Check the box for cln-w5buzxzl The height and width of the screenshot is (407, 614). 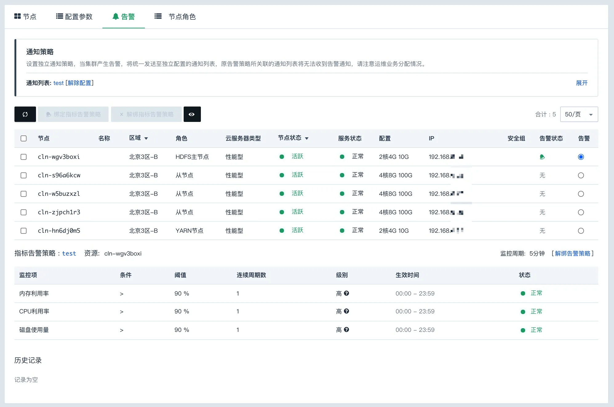coord(23,194)
